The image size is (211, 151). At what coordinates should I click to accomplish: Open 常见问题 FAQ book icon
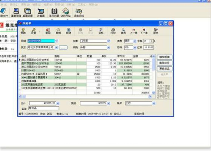click(54, 13)
